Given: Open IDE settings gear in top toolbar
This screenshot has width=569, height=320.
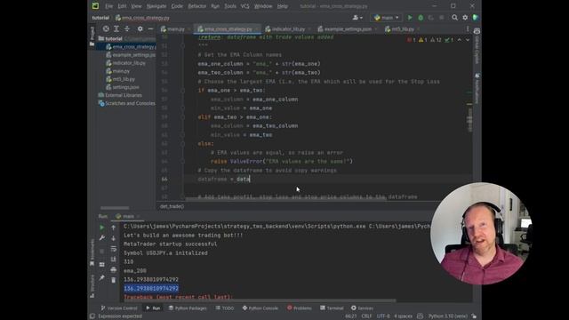Looking at the screenshot, I should 465,18.
